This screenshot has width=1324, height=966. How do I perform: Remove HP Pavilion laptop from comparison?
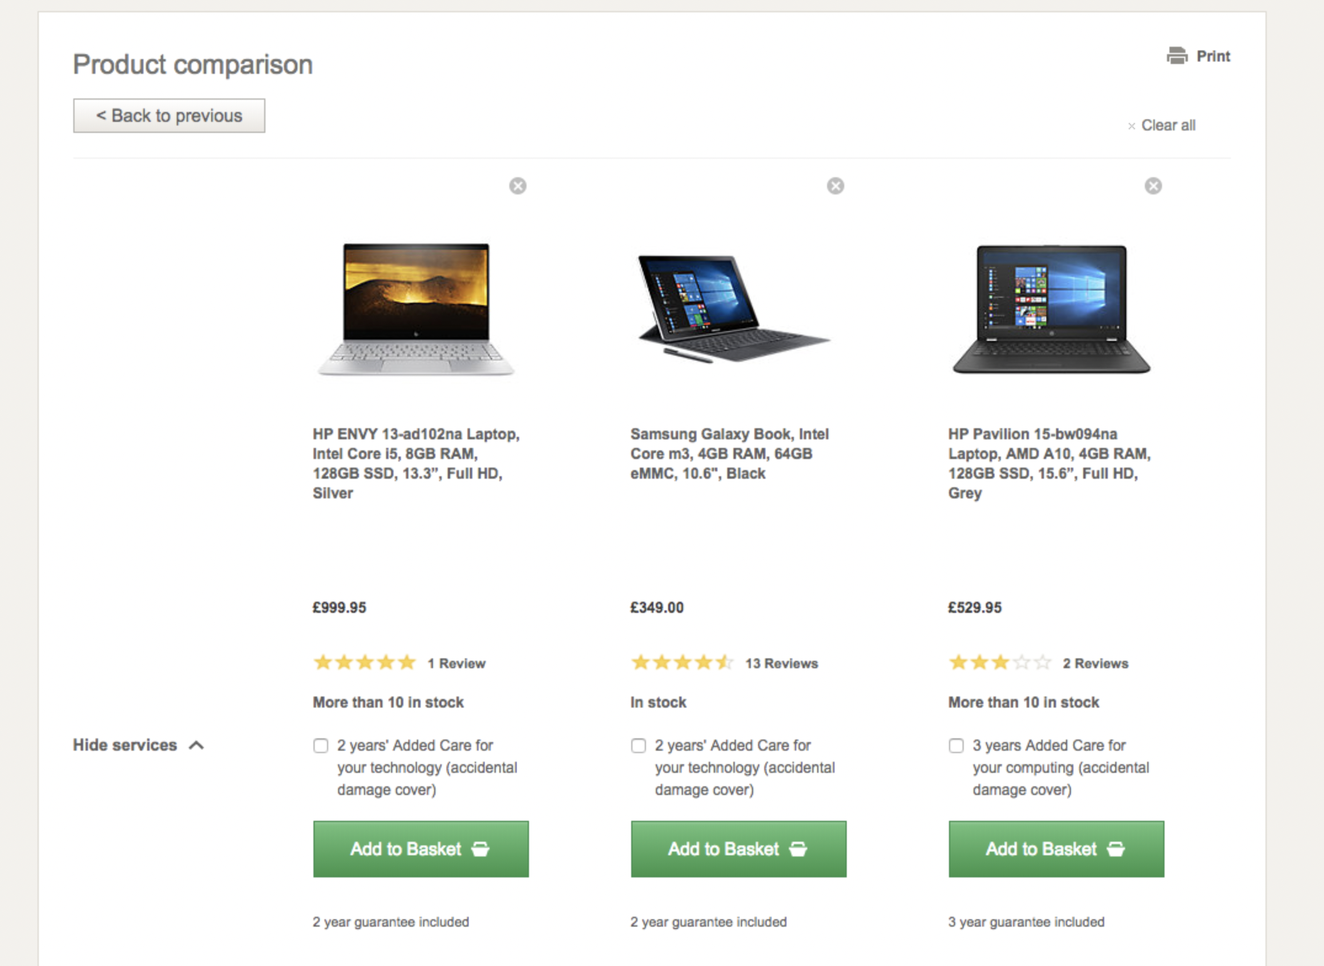(1153, 186)
